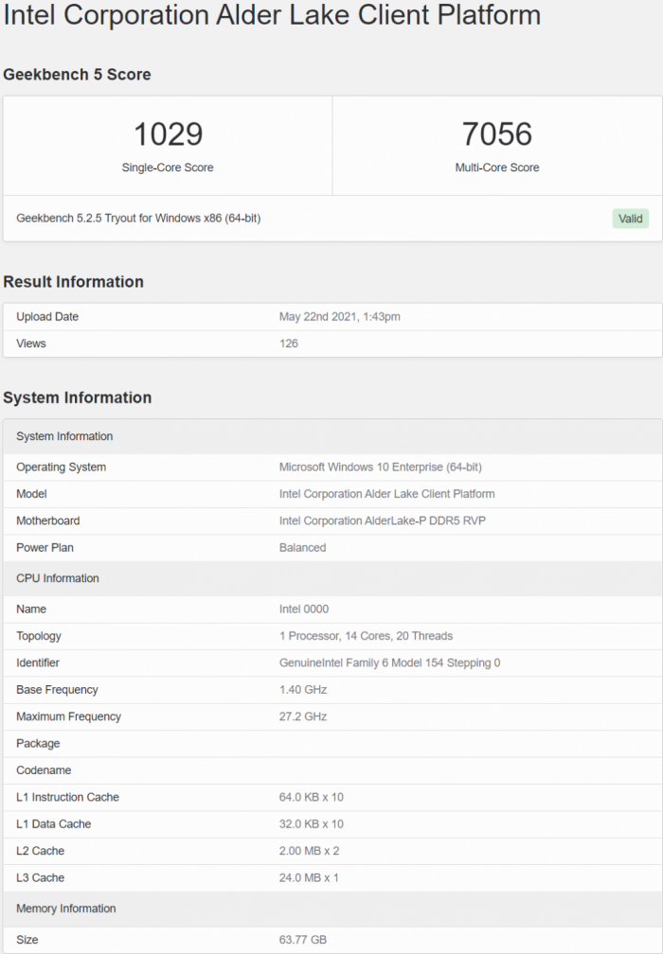Click the multi-core score 7056
This screenshot has width=663, height=954.
(x=497, y=134)
